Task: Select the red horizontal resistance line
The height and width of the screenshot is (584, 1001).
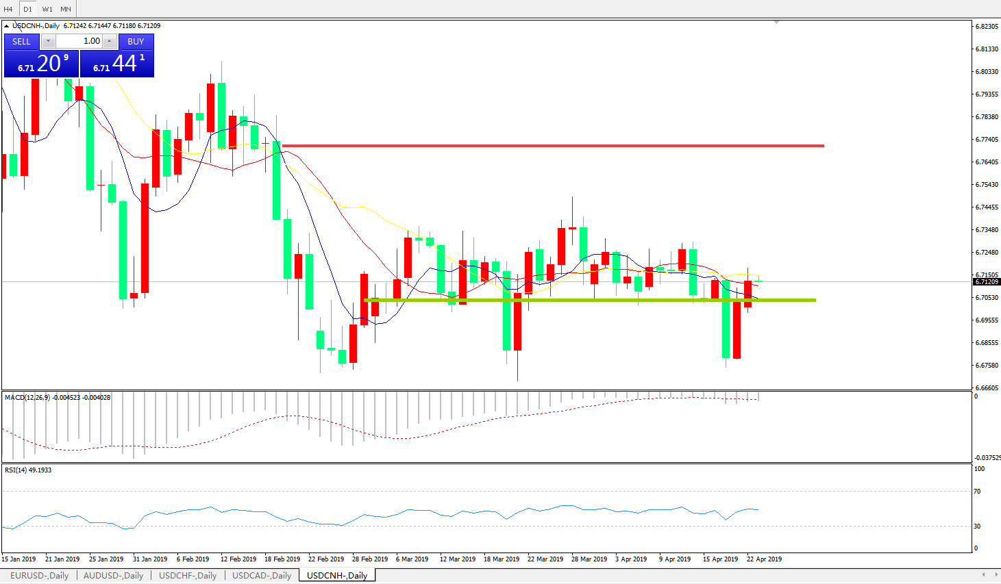Action: [x=548, y=146]
